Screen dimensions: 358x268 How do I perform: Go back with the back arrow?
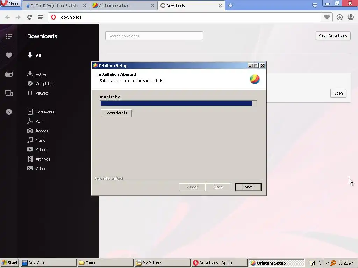pos(7,17)
